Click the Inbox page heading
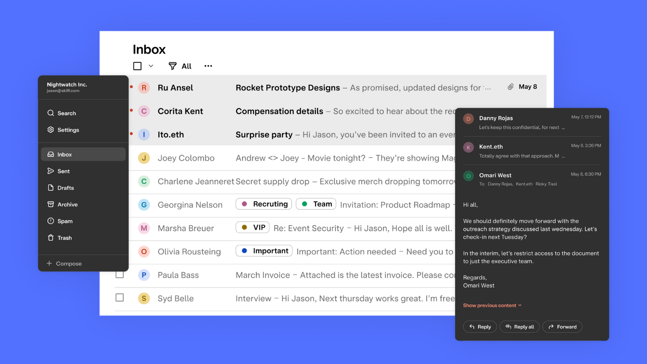The image size is (647, 364). pos(149,50)
